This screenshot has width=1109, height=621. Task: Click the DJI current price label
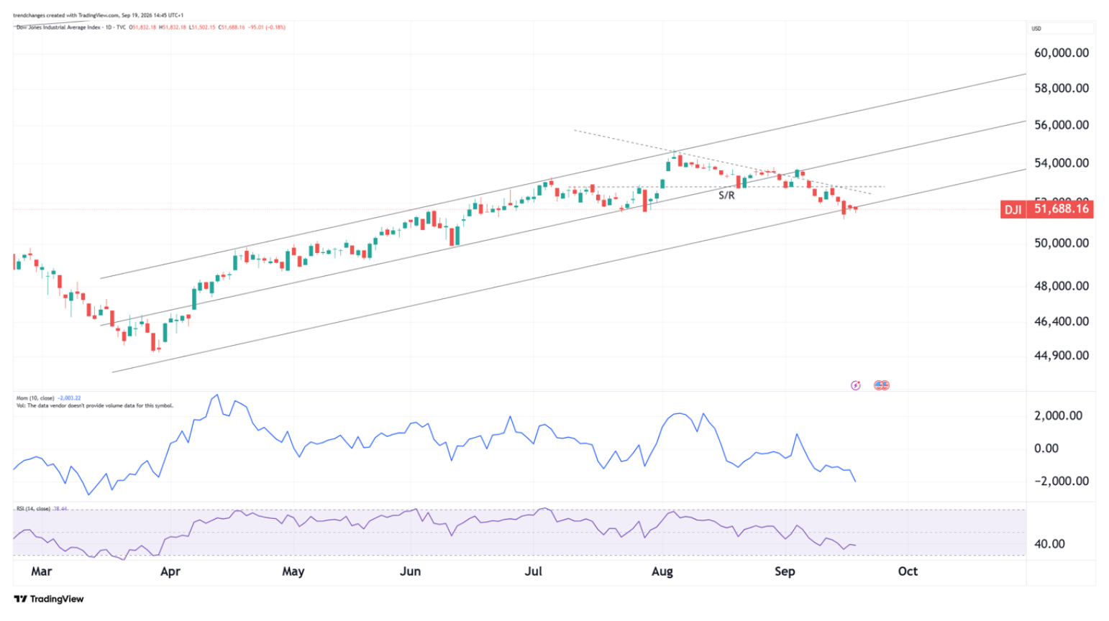click(x=1047, y=209)
